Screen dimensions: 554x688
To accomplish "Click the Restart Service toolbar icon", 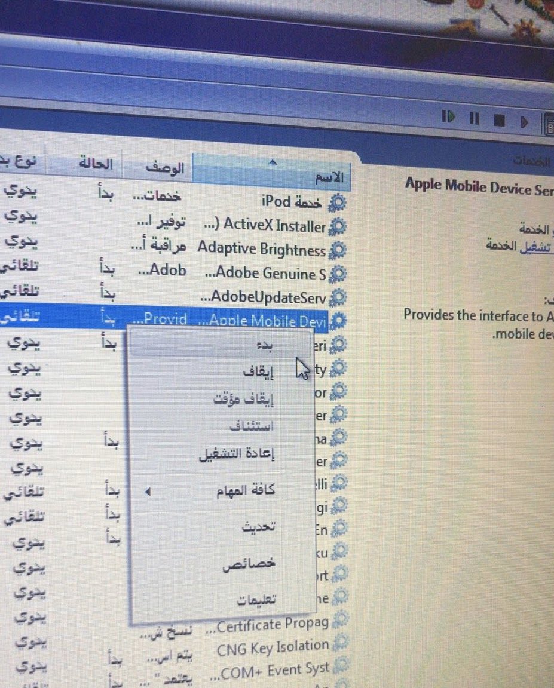I will click(448, 116).
